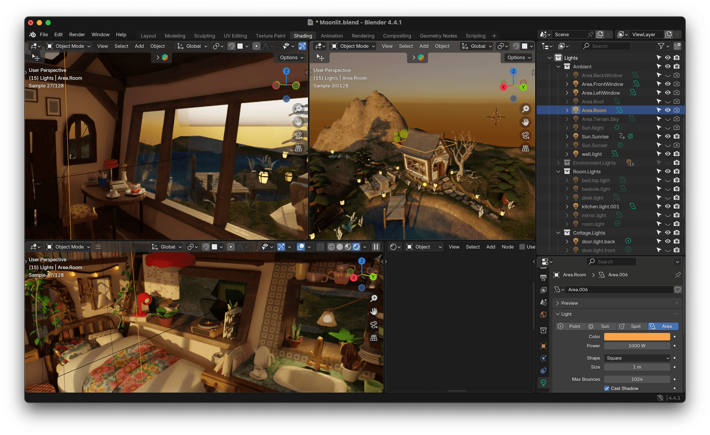Click the outliner Search field
Screen dimensions: 710x435
[x=606, y=46]
